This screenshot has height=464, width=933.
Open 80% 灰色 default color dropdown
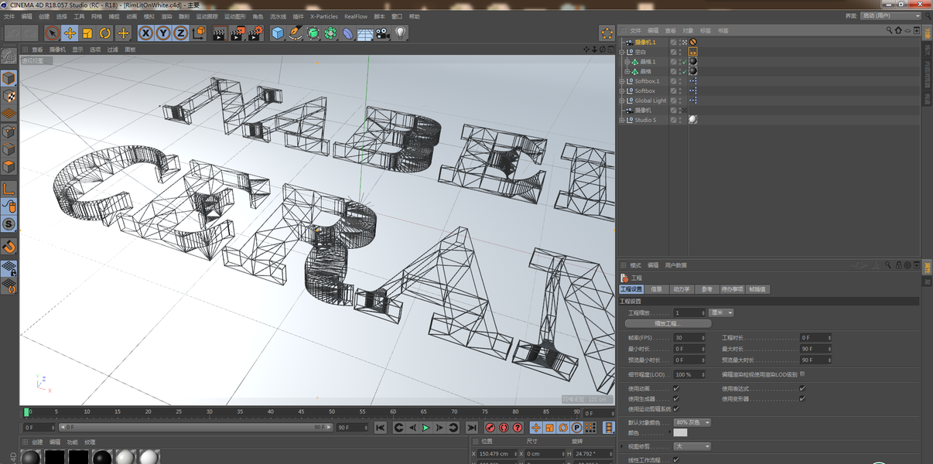[x=692, y=422]
